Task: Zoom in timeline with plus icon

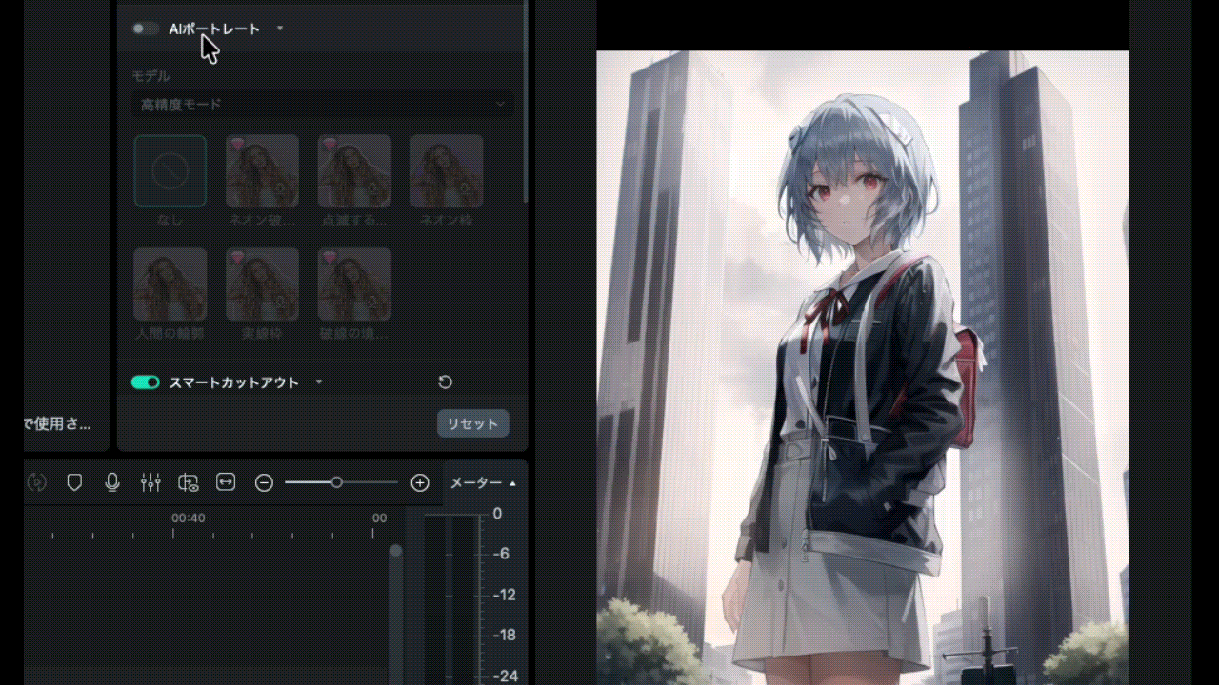Action: click(x=420, y=483)
